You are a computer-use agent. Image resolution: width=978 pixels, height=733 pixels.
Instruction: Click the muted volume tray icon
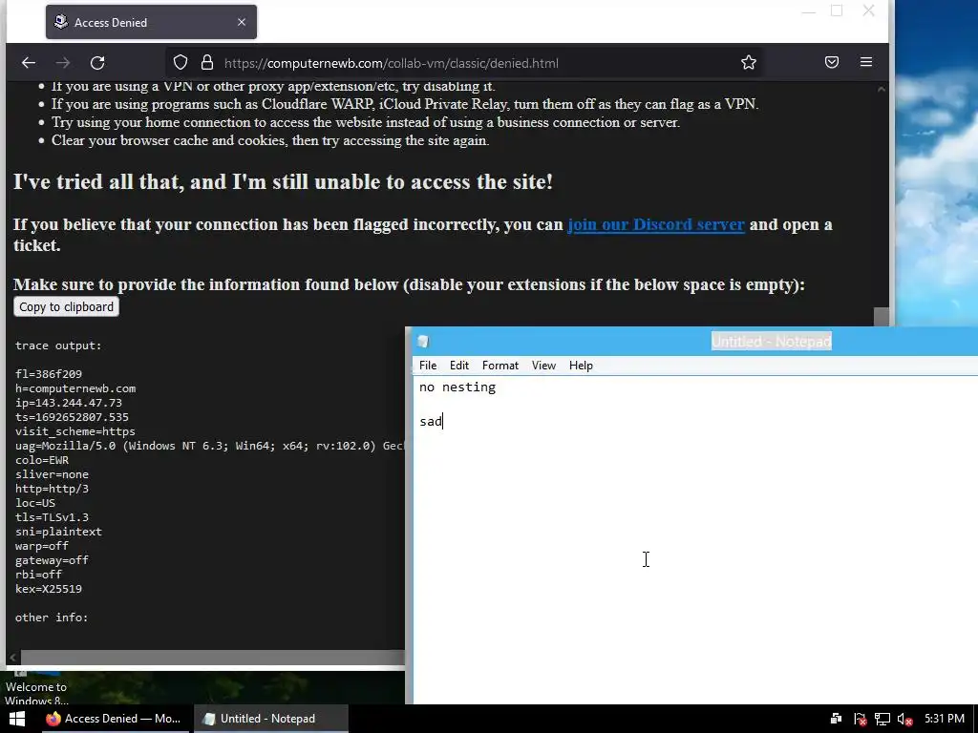[x=905, y=719]
